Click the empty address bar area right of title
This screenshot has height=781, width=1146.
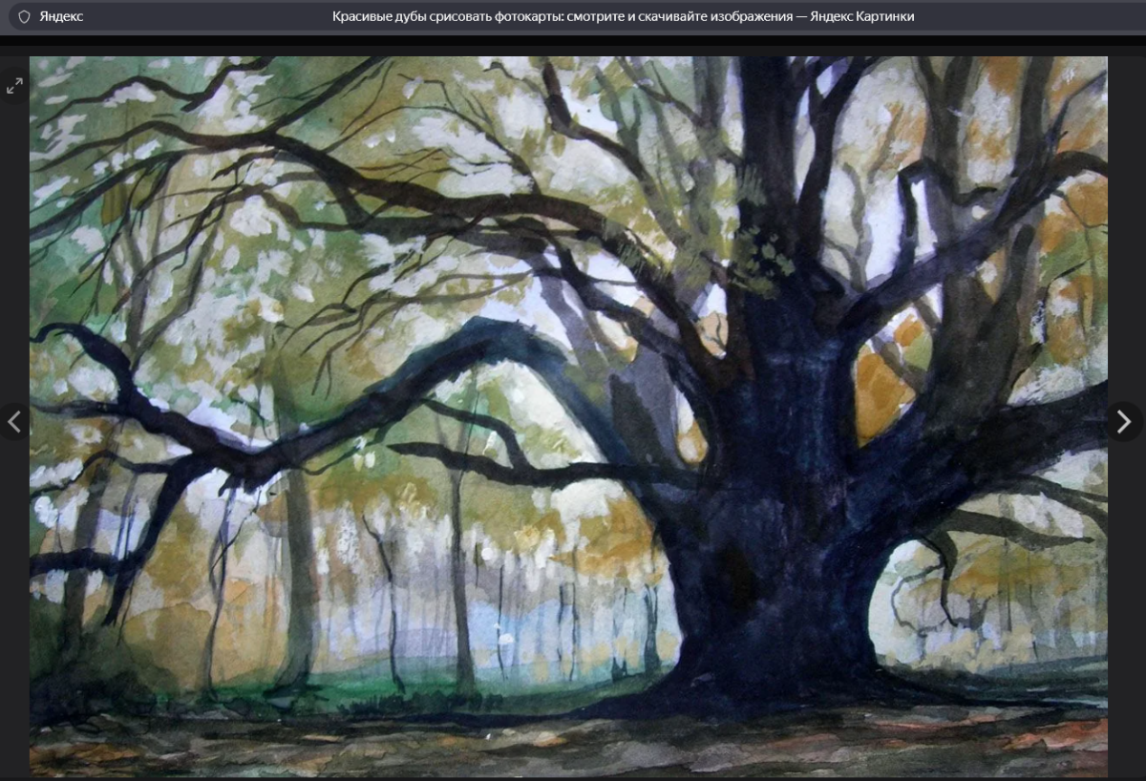1031,16
